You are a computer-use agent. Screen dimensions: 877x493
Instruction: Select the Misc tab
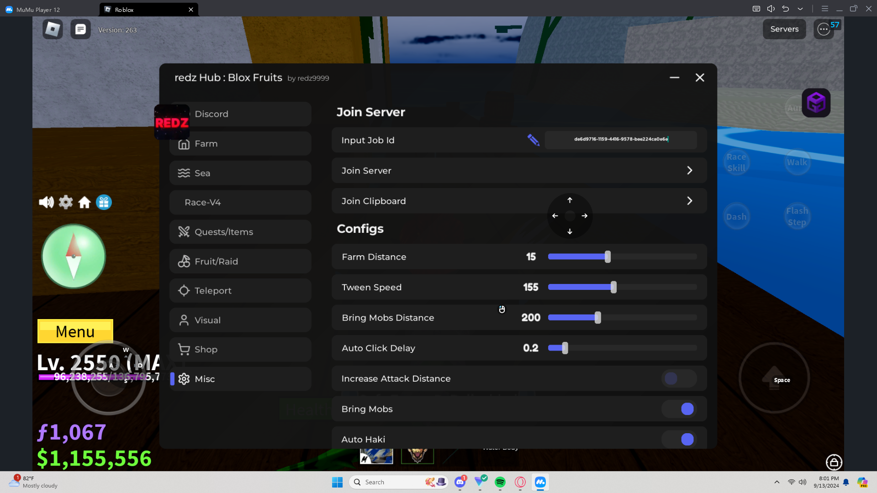pos(241,379)
